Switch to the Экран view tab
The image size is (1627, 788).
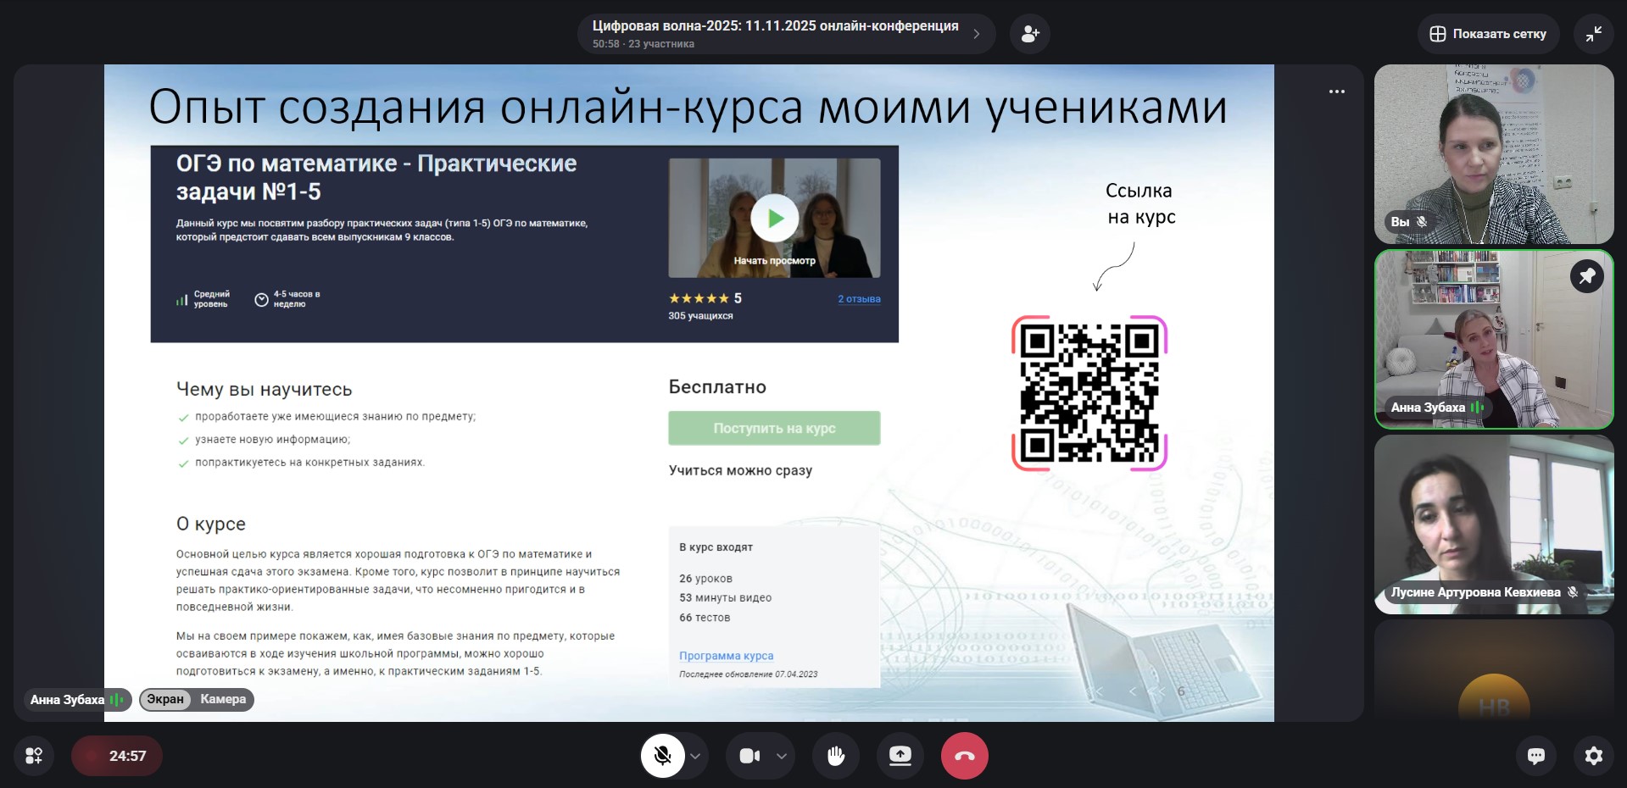click(165, 699)
